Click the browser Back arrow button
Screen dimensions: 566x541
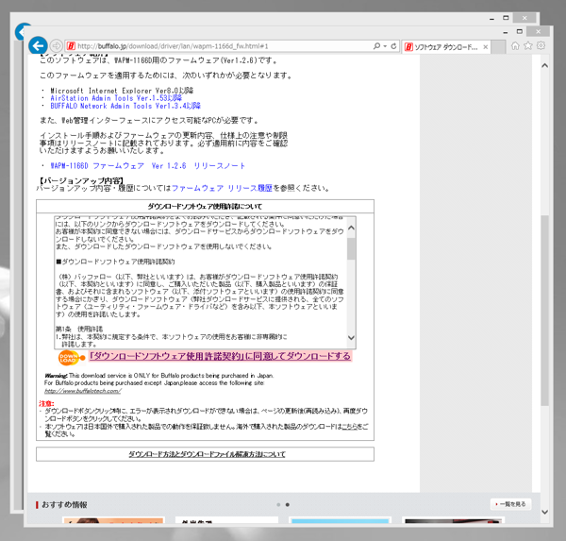pyautogui.click(x=38, y=45)
